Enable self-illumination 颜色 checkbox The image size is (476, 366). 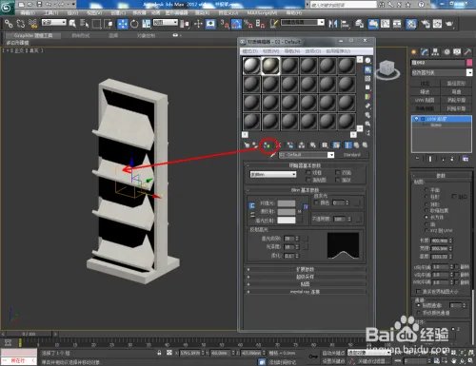316,202
